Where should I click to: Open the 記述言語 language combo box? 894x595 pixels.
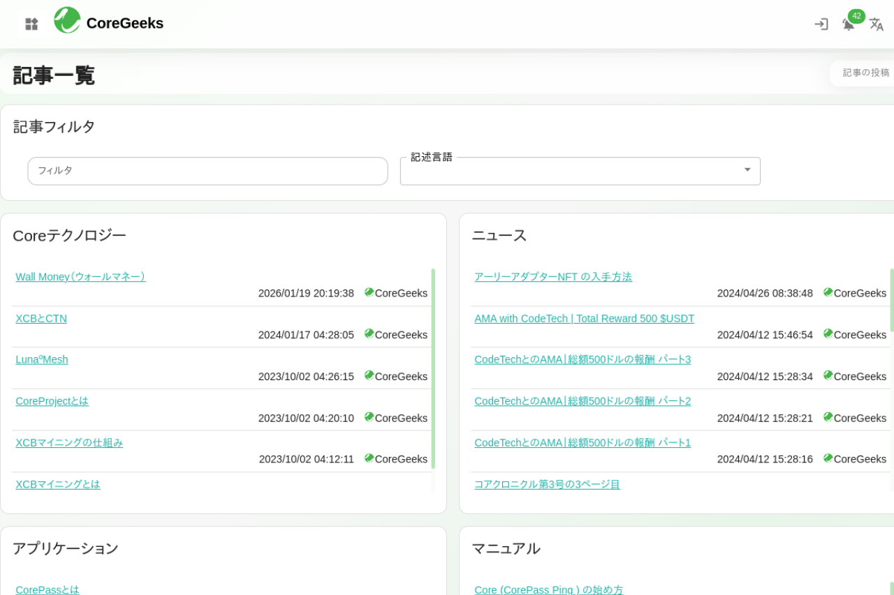click(569, 171)
